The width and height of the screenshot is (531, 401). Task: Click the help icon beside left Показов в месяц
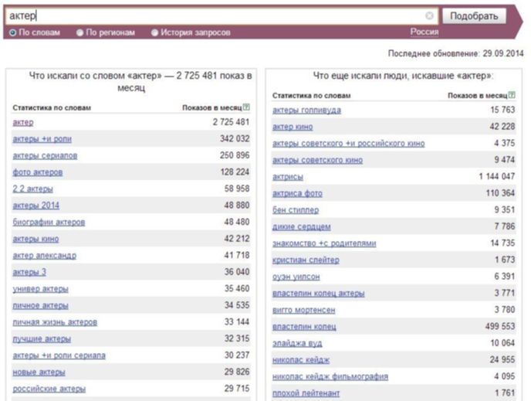pos(246,107)
